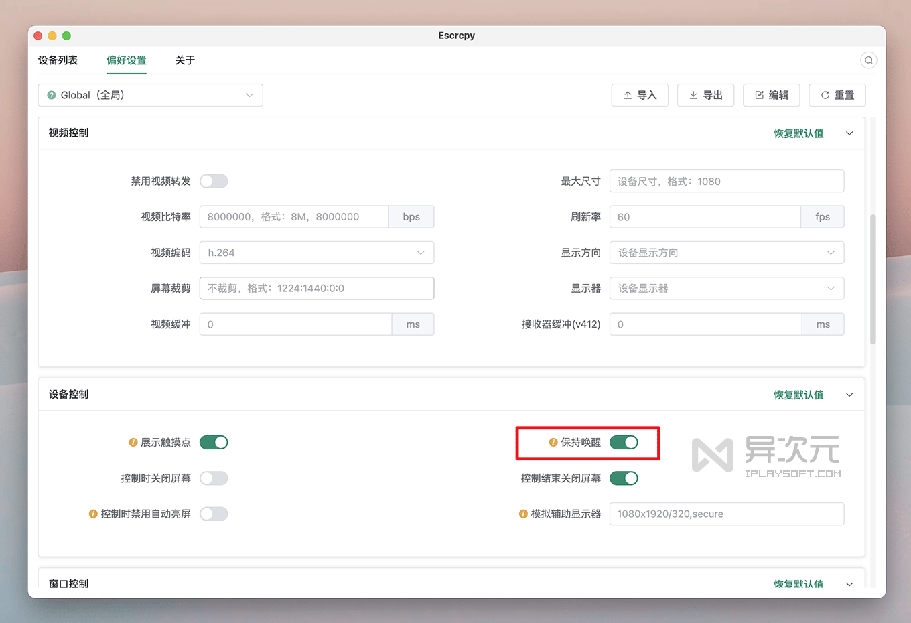Click the pencil icon on the 编辑 button
Viewport: 911px width, 623px height.
pos(759,95)
